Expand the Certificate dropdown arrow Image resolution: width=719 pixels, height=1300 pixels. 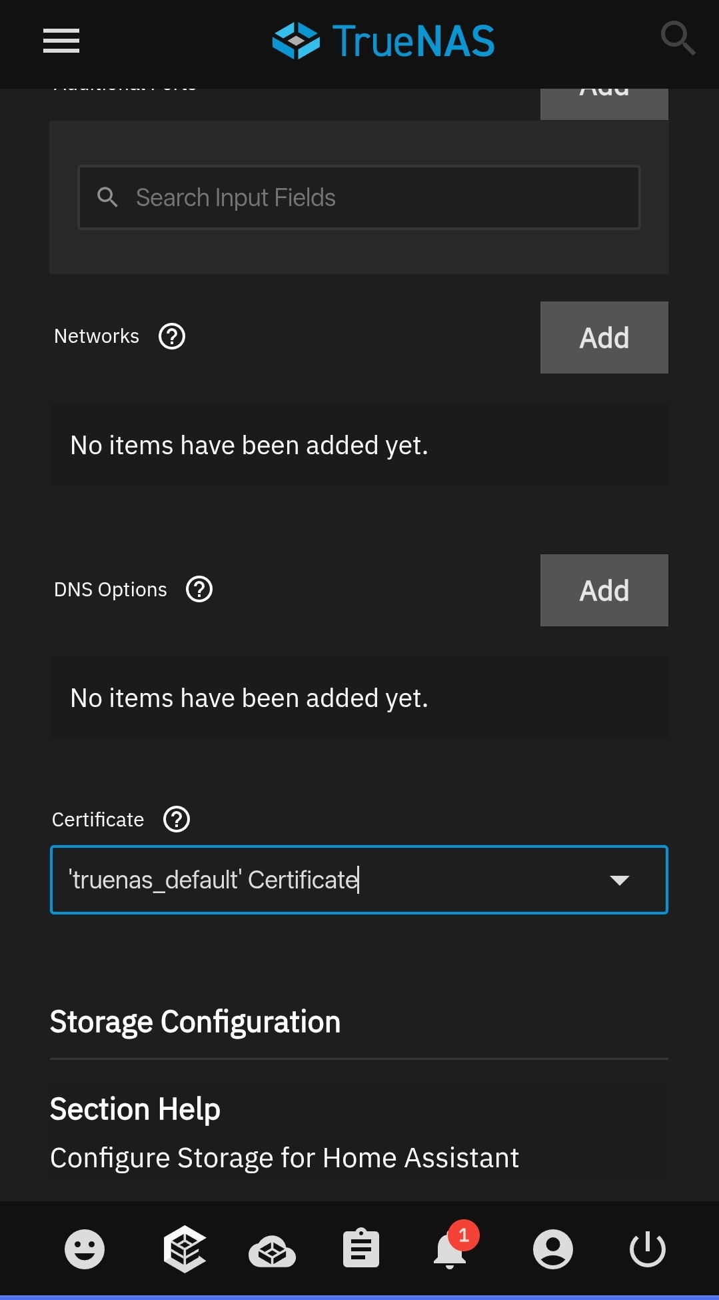[619, 880]
